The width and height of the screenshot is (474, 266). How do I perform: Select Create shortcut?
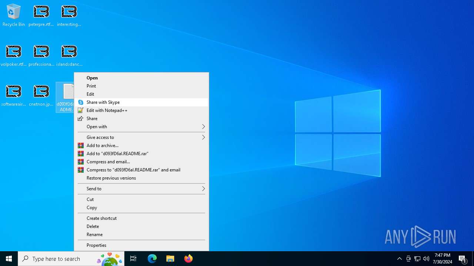point(141,218)
